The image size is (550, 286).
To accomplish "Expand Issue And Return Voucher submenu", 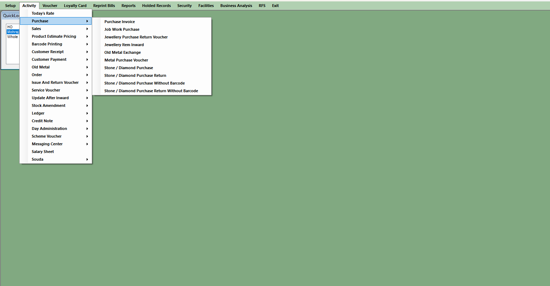I will (x=56, y=82).
